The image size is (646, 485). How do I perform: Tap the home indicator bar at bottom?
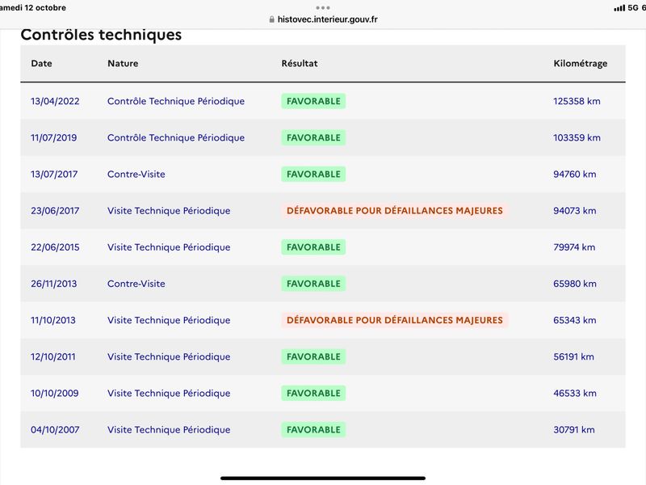[323, 479]
